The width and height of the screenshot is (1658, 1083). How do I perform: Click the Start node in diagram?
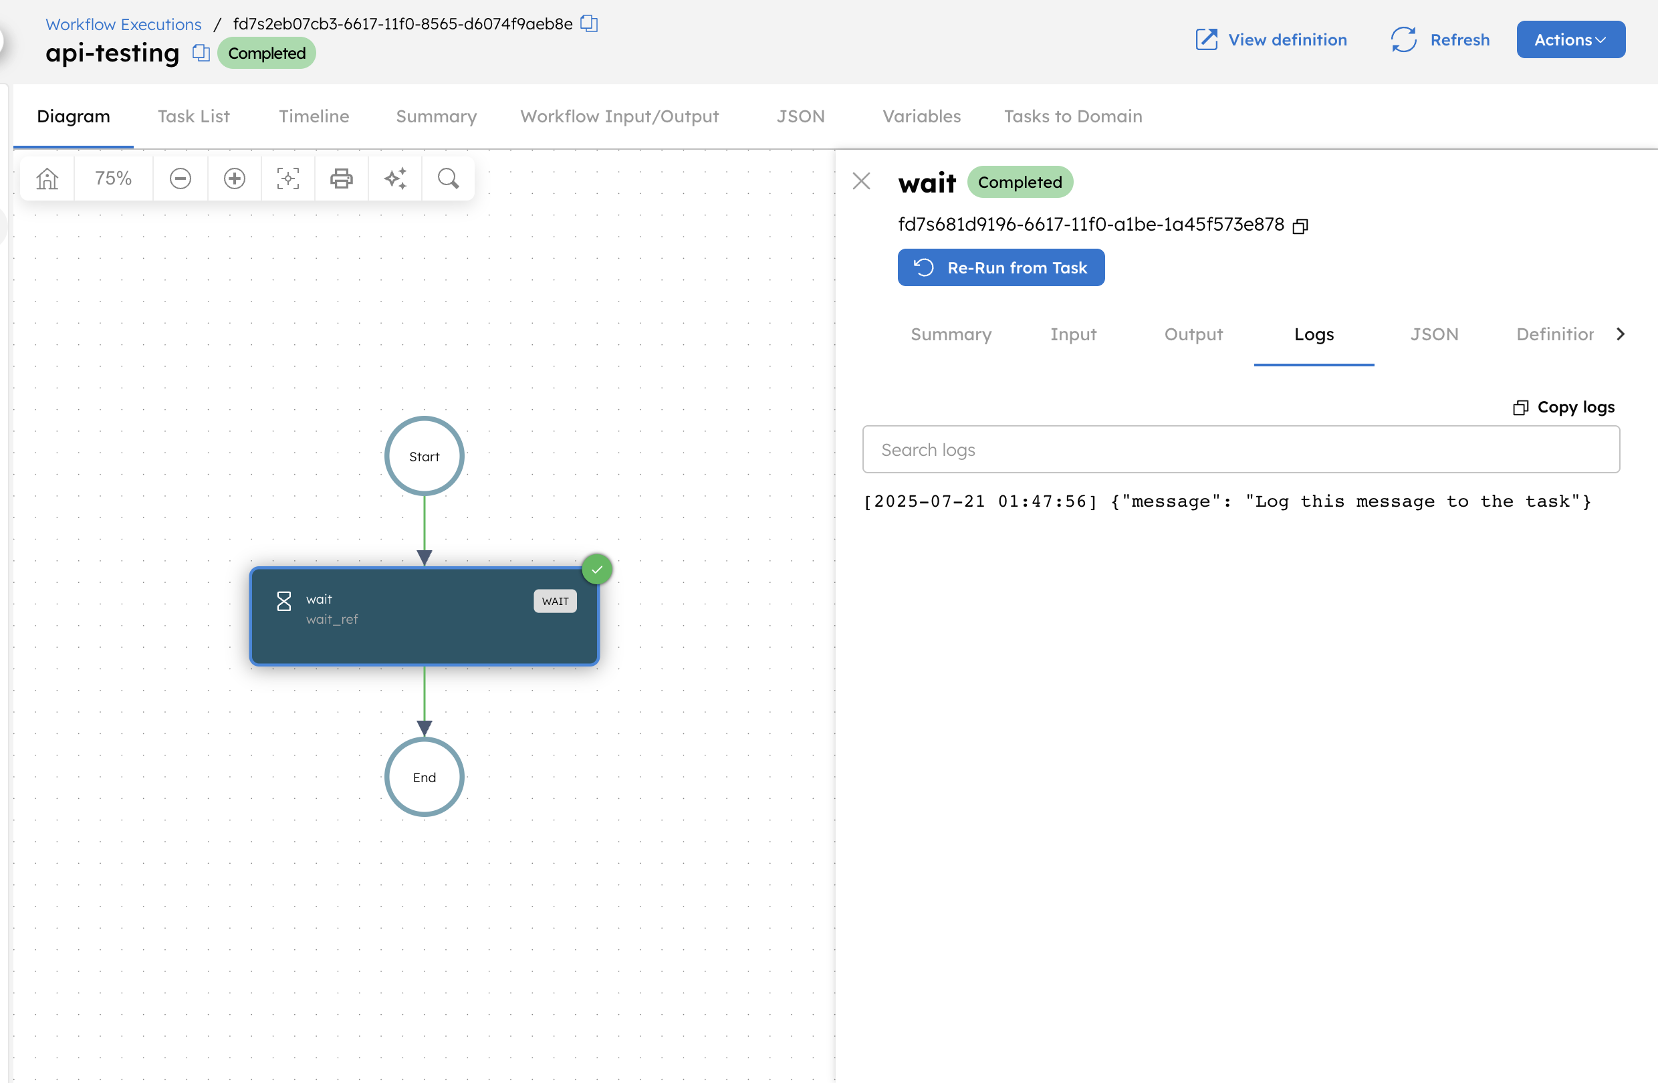424,457
